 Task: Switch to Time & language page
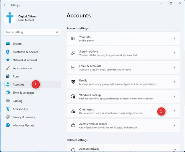click(23, 93)
